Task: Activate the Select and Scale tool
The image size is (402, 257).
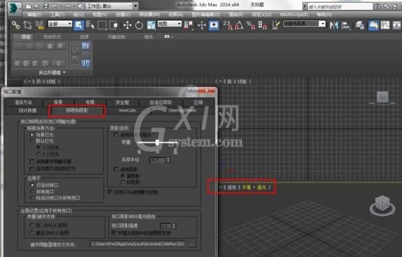Action: click(151, 25)
